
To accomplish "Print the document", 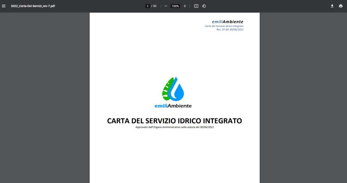I will [341, 6].
